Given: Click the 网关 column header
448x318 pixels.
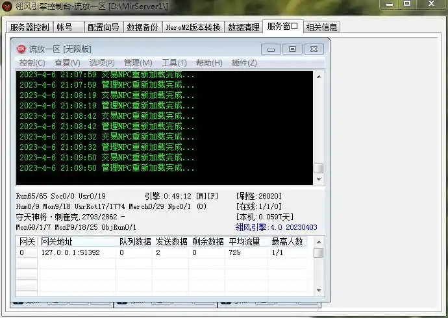Looking at the screenshot, I should (x=27, y=242).
